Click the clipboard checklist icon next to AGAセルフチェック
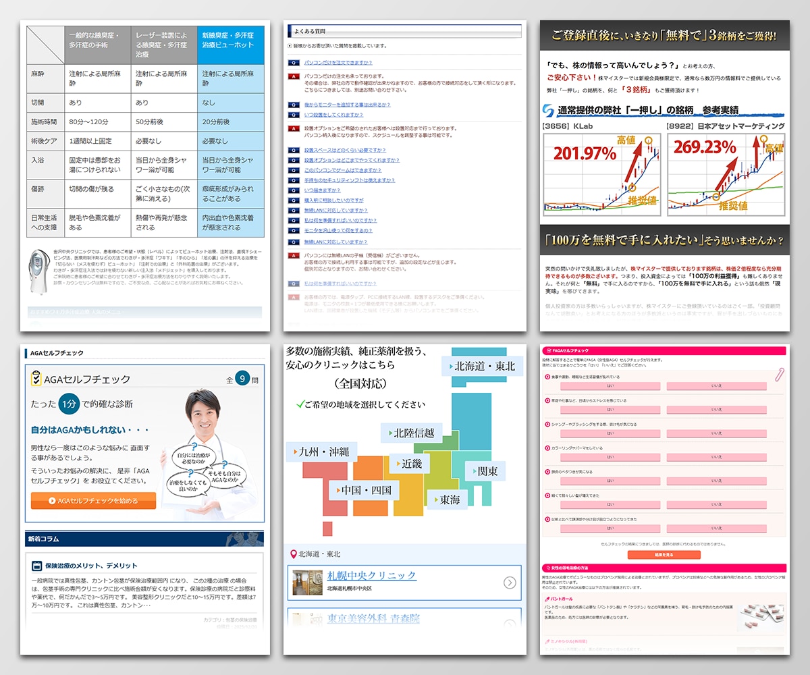The image size is (810, 675). [36, 379]
